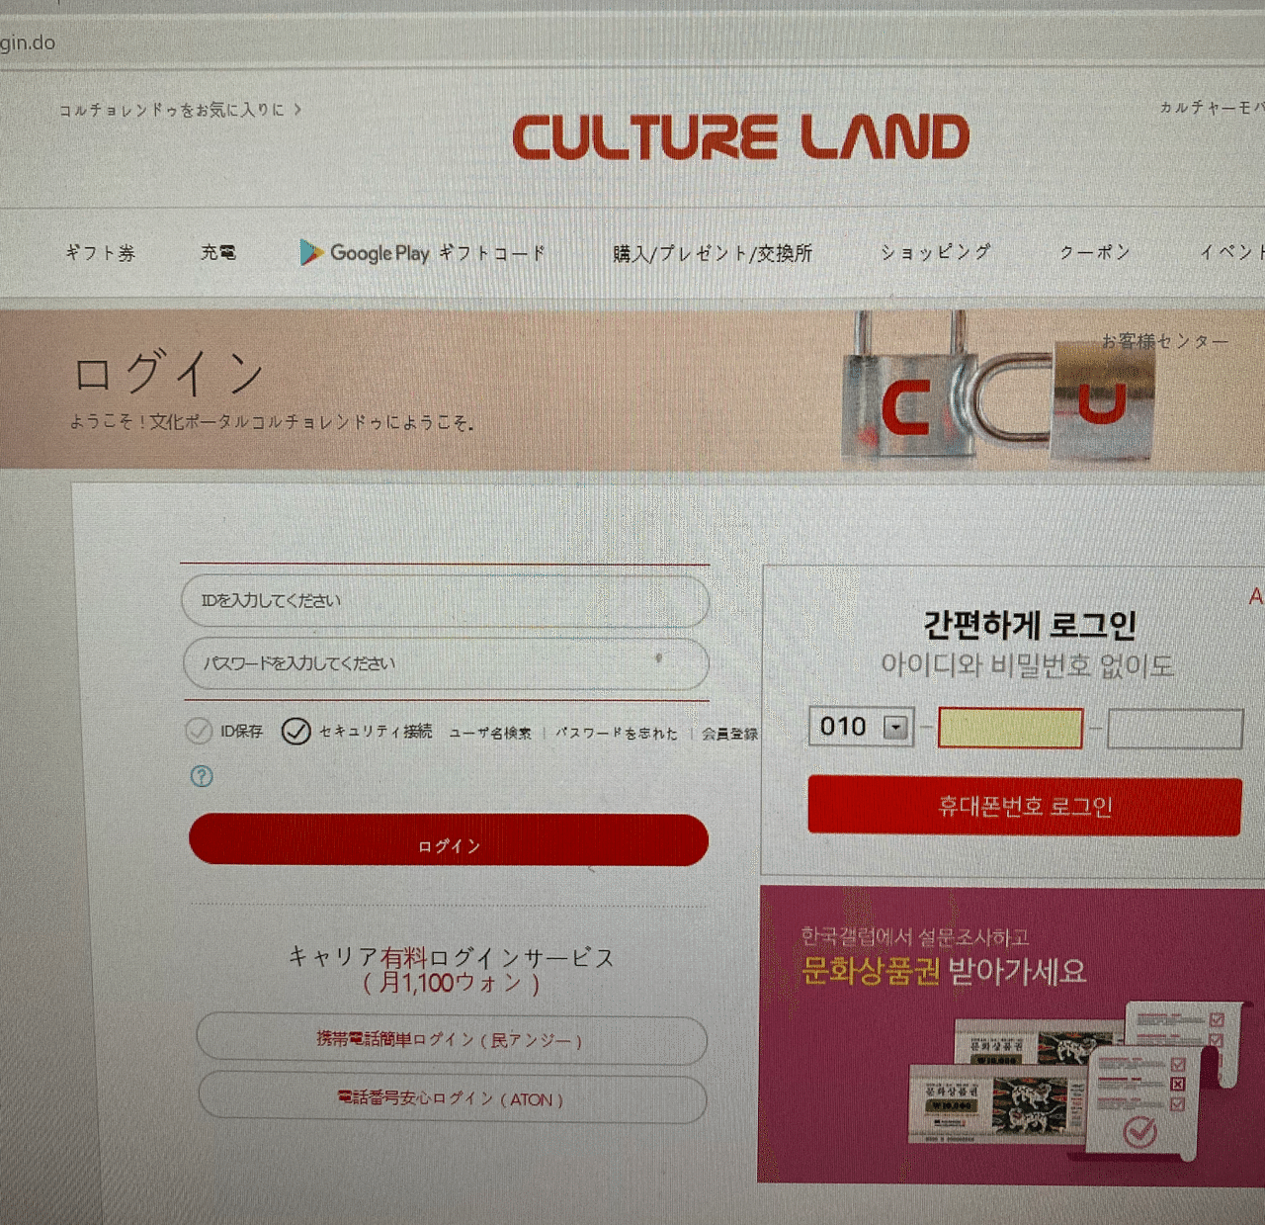Open the クーポン menu item
This screenshot has height=1225, width=1265.
coord(1094,252)
